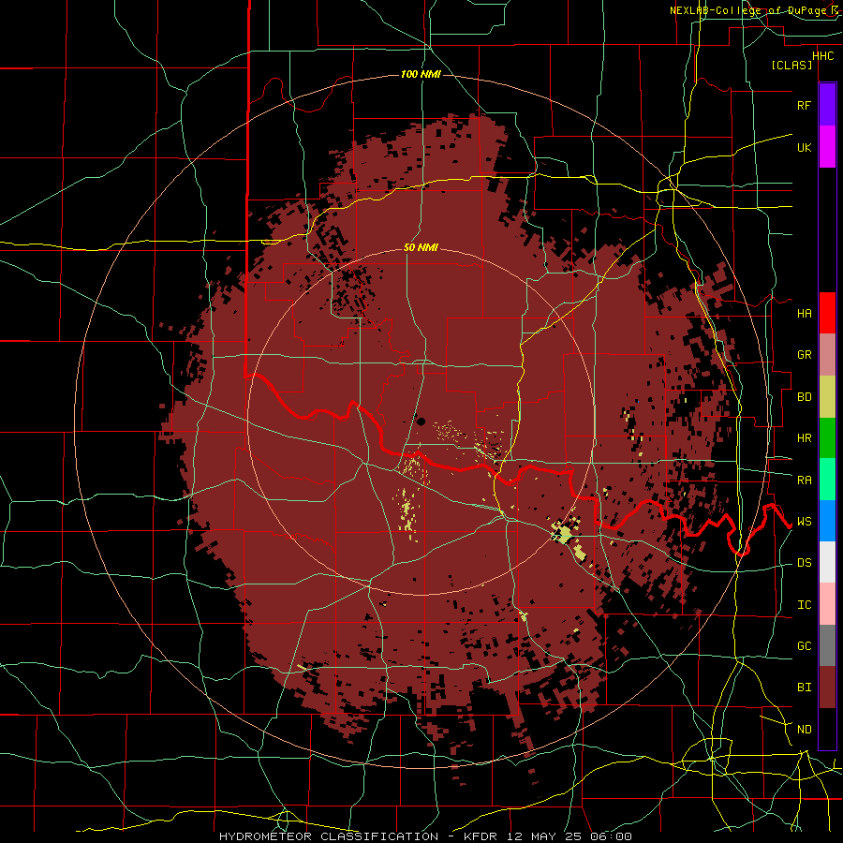Click the BI legend label
Viewport: 843px width, 843px height.
pyautogui.click(x=804, y=688)
